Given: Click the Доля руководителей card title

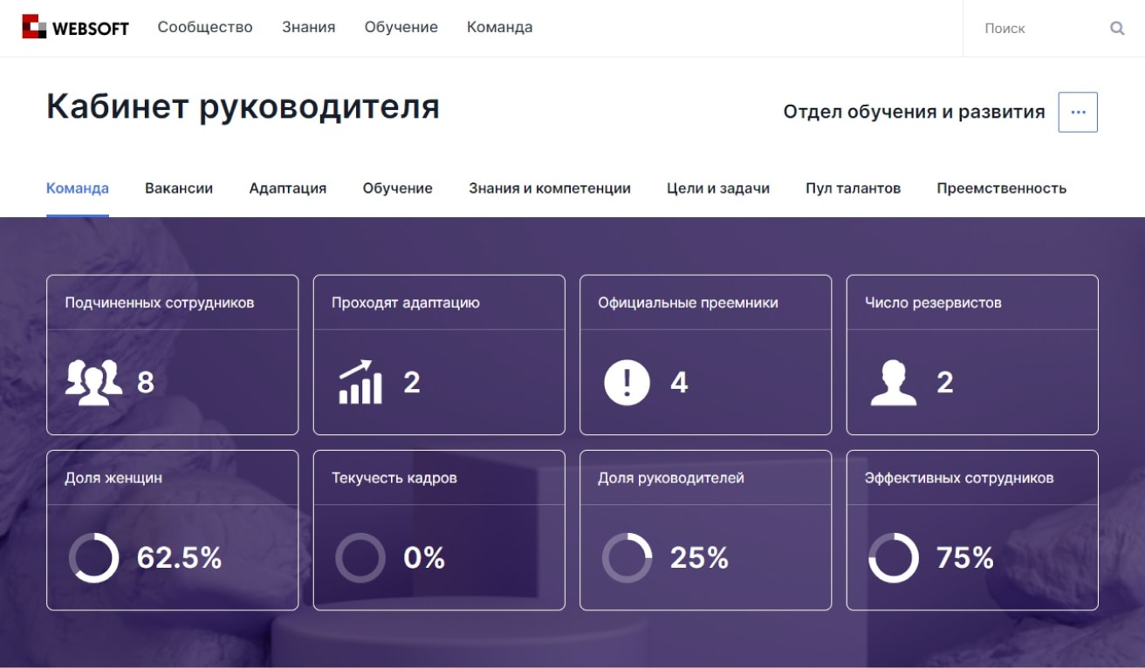Looking at the screenshot, I should click(671, 478).
